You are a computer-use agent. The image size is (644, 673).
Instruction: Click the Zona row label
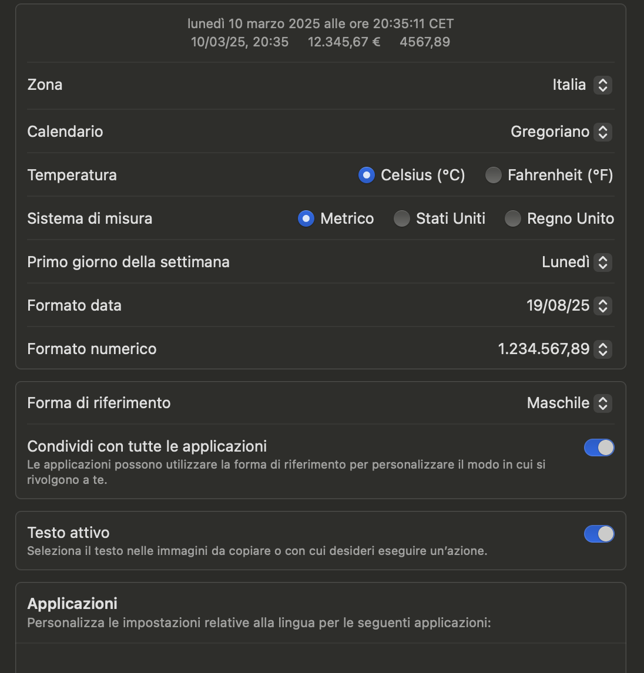click(44, 85)
